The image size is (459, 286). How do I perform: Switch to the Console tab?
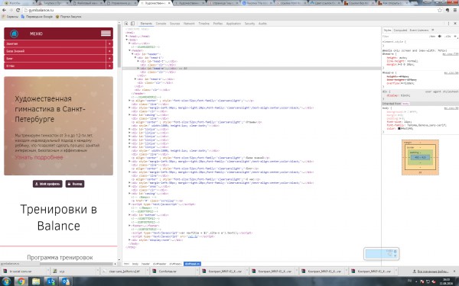click(161, 24)
